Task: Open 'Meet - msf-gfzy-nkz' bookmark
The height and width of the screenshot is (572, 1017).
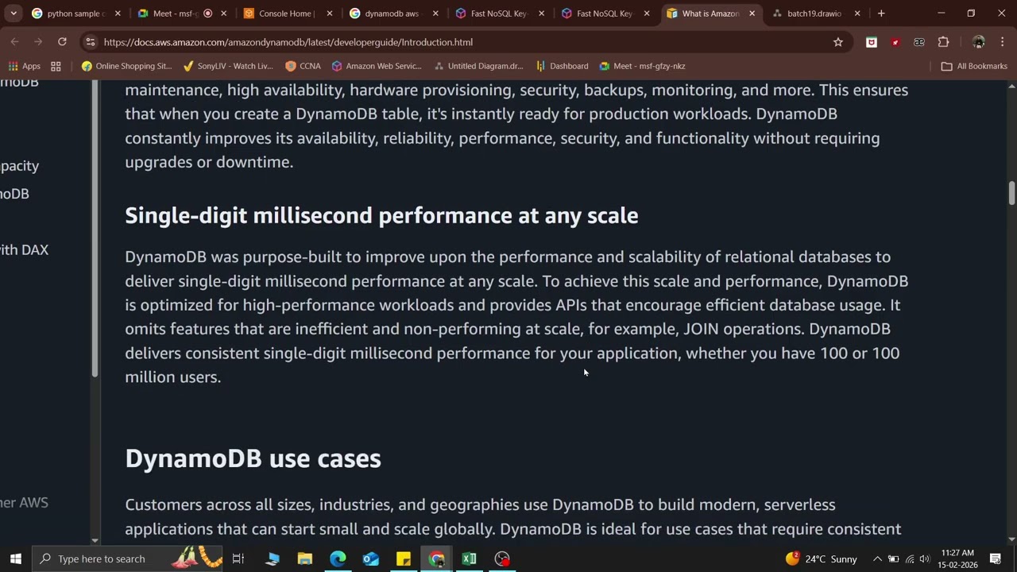Action: click(642, 66)
